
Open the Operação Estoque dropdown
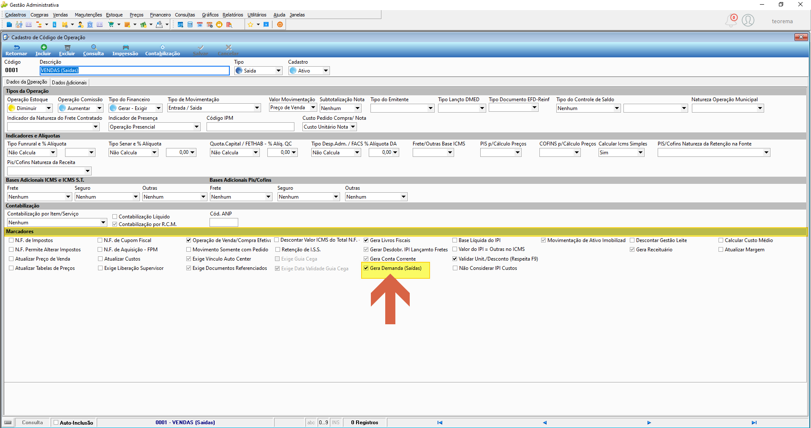pos(49,108)
